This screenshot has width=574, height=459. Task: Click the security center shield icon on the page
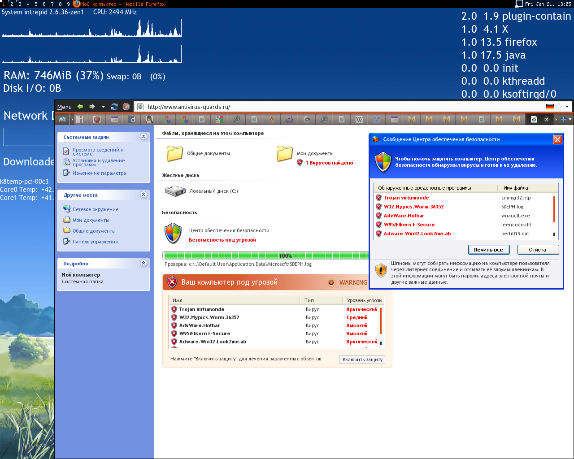point(173,234)
